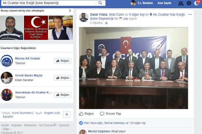Open the friend requests icon
Image resolution: width=202 pixels, height=134 pixels.
point(181,3)
